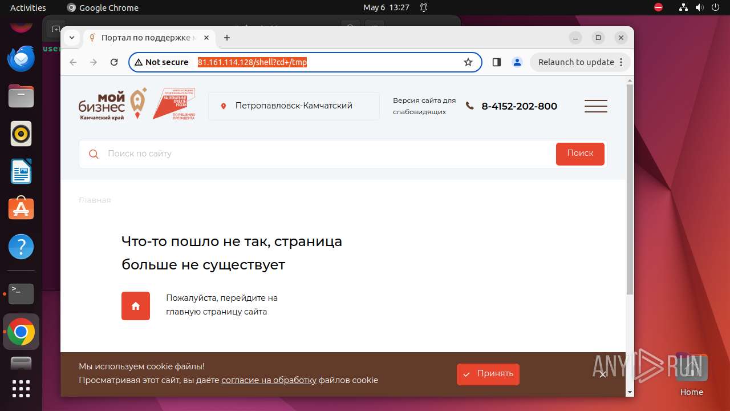Click the Мой бизнес logo
This screenshot has height=411, width=730.
pos(112,104)
